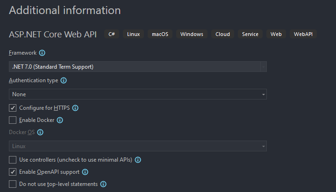The image size is (336, 192).
Task: Check the Enable Docker checkbox
Action: tap(13, 120)
